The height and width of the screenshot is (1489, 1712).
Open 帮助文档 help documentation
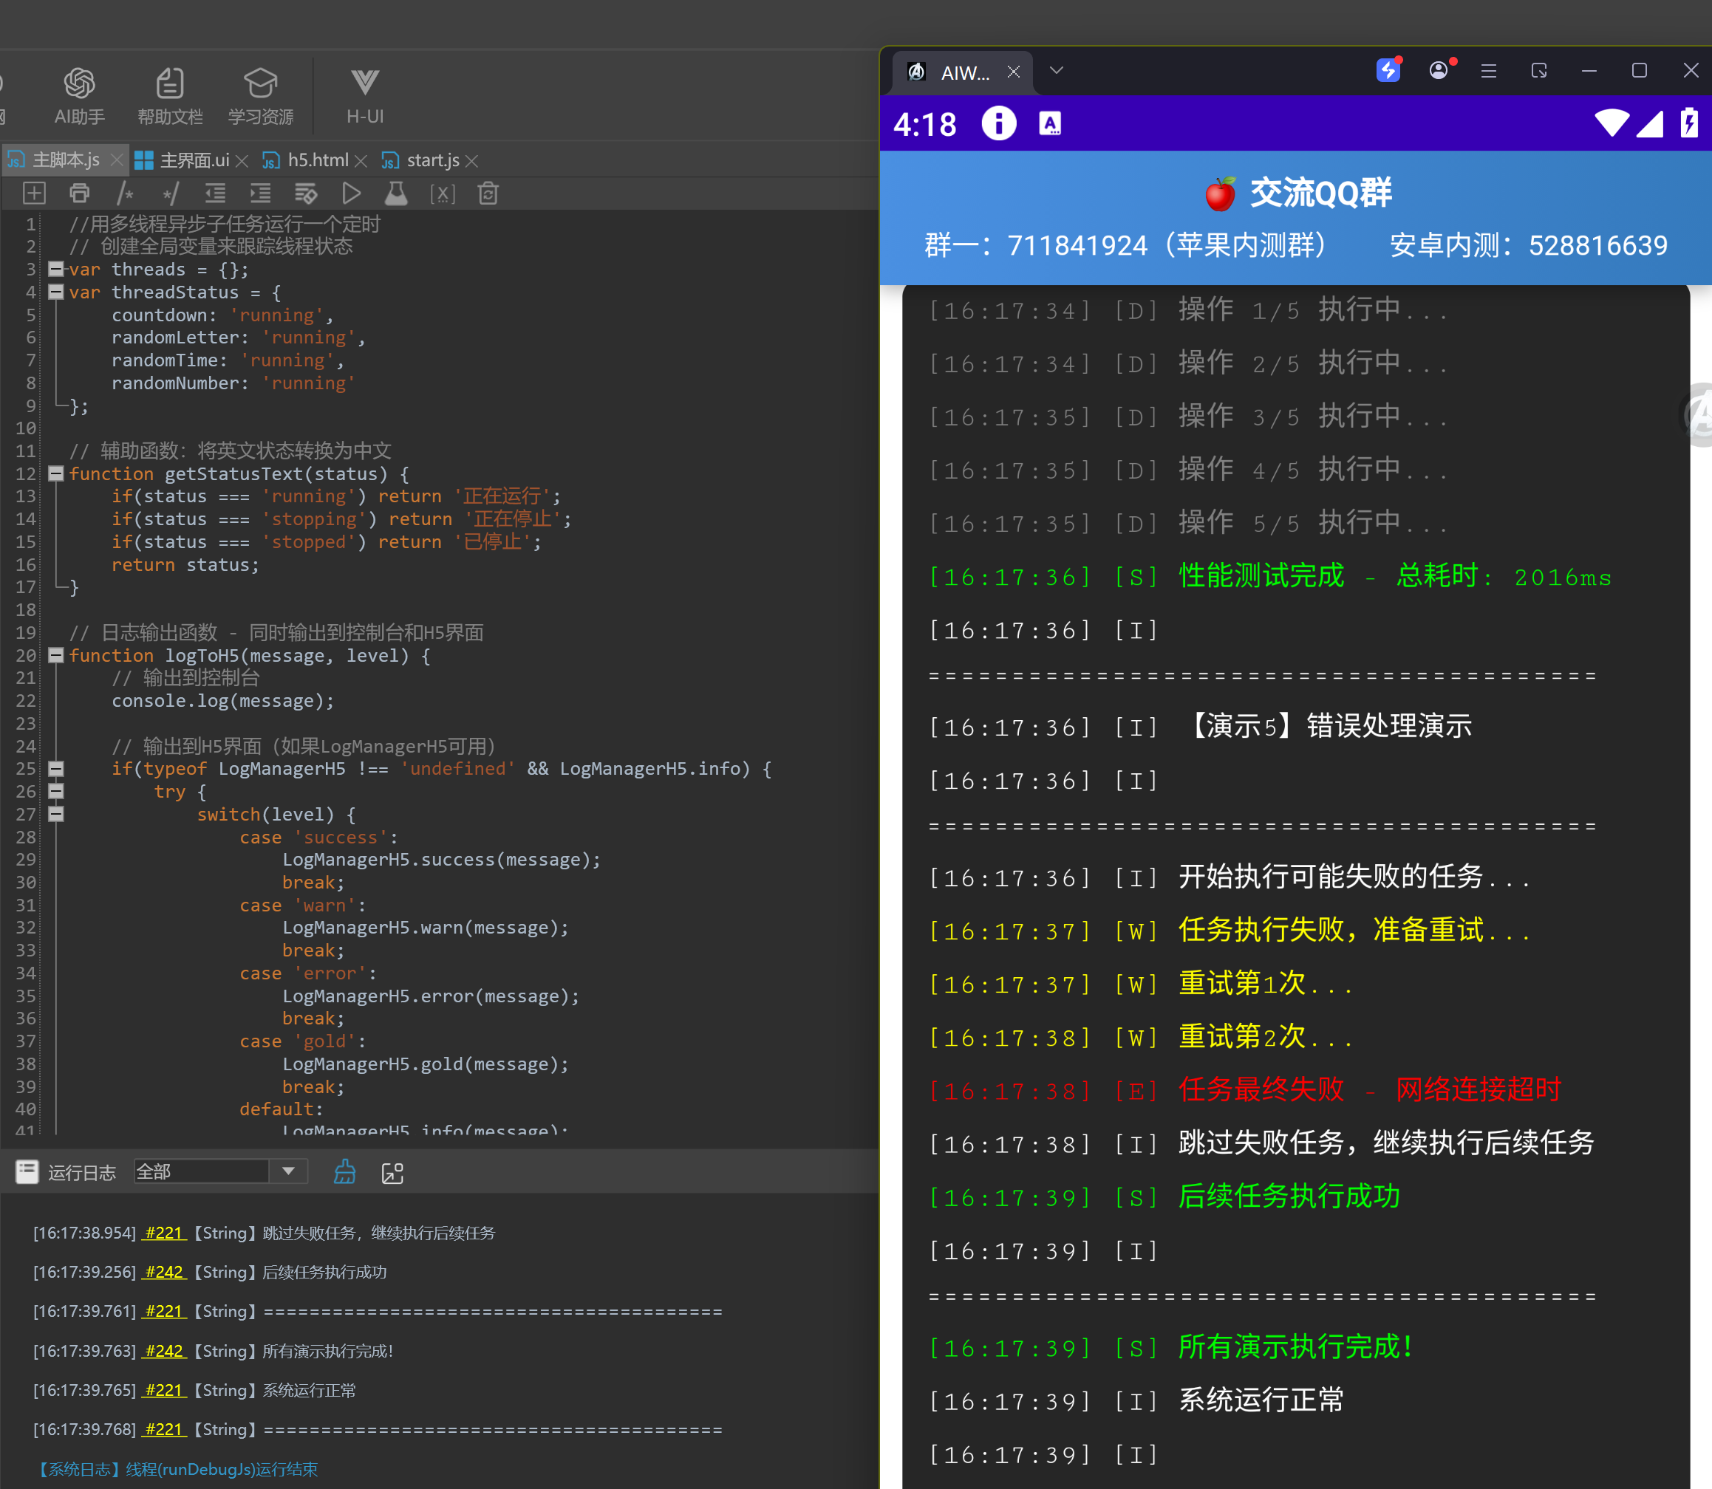coord(169,95)
